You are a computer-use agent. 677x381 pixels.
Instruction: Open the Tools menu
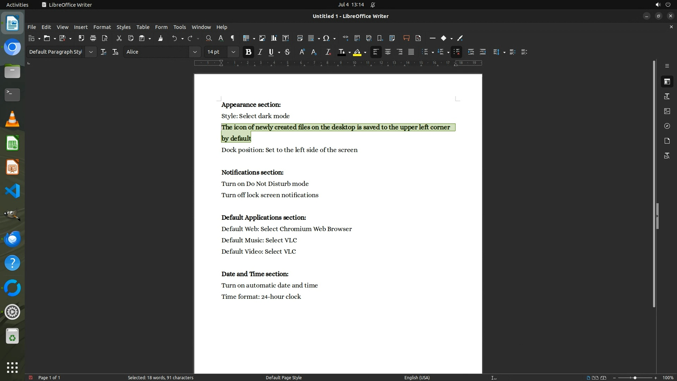[x=179, y=27]
